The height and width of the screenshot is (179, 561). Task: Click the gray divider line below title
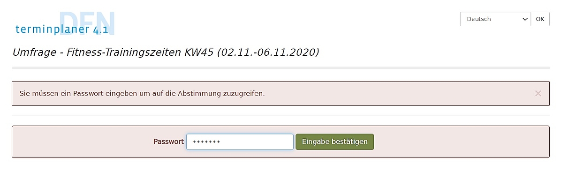tap(280, 67)
